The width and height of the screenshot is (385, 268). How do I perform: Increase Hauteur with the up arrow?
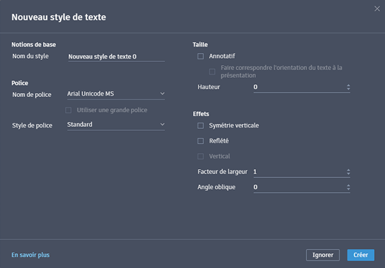[x=348, y=85]
